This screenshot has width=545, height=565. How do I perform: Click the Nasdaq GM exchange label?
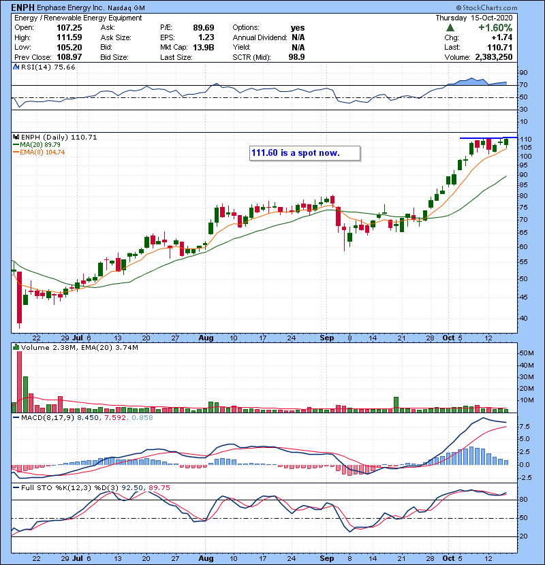126,8
